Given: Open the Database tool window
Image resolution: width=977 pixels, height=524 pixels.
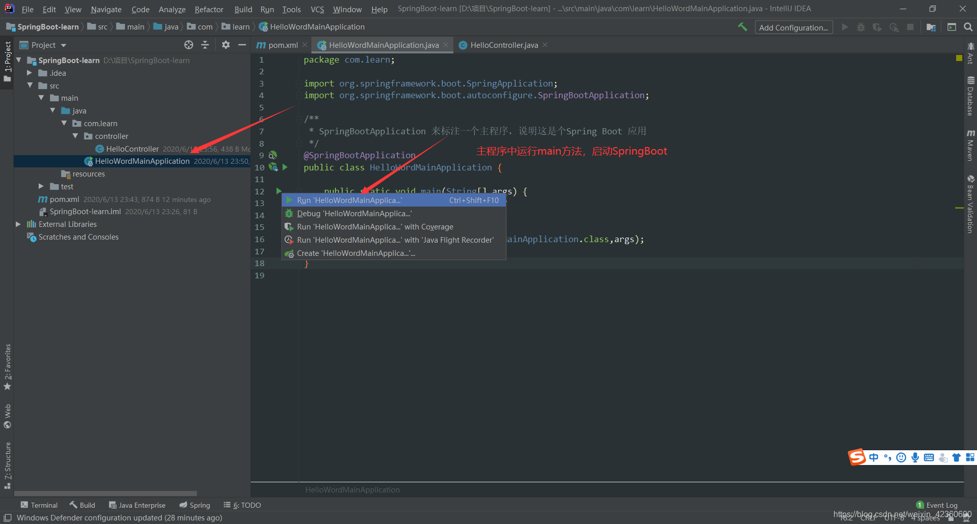Looking at the screenshot, I should [x=970, y=96].
